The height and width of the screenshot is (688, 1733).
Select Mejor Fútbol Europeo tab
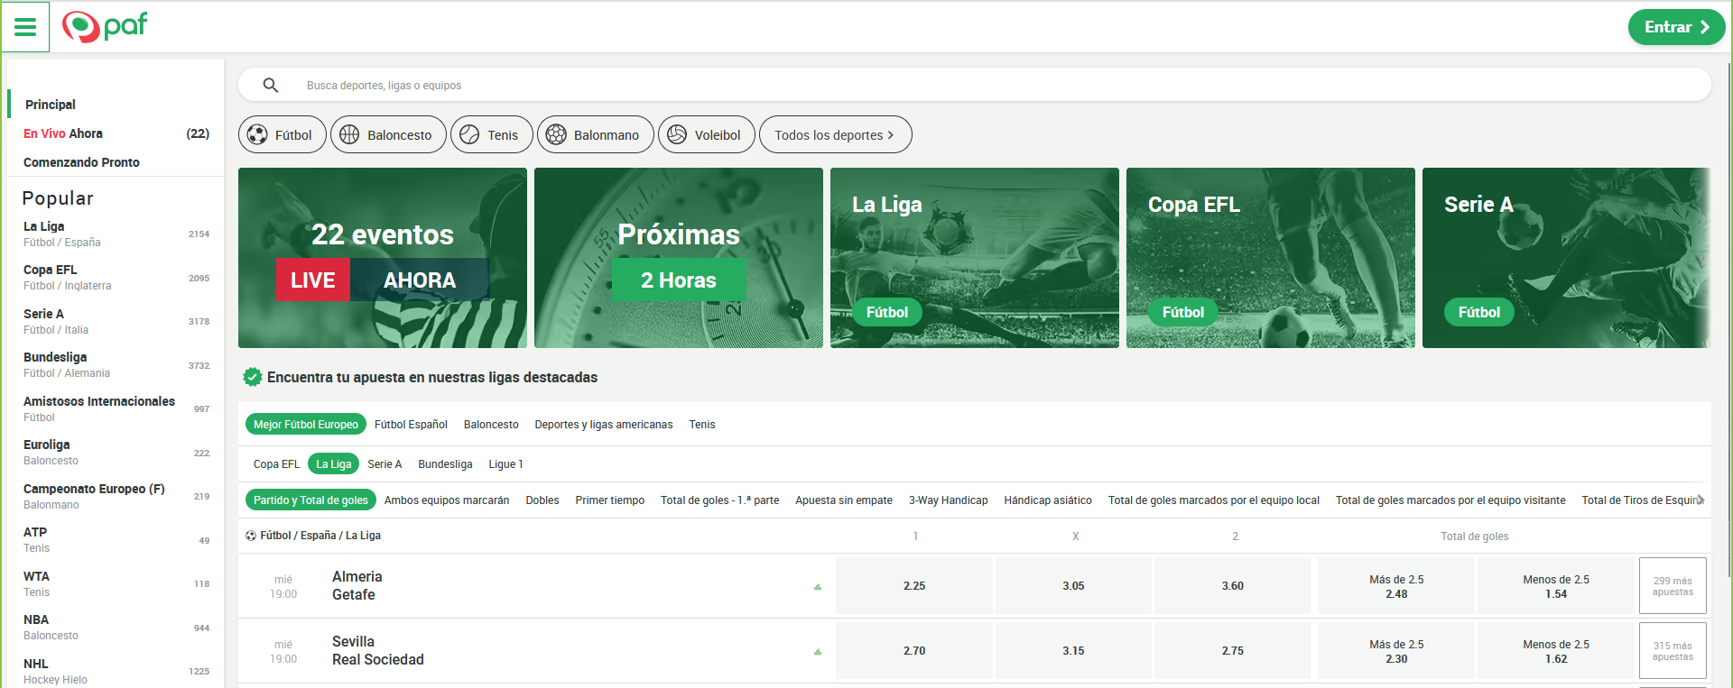[305, 424]
